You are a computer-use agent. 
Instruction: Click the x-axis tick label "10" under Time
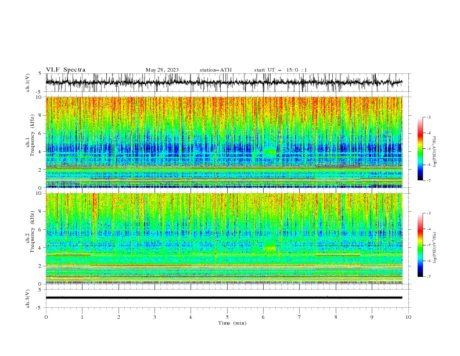click(x=408, y=317)
